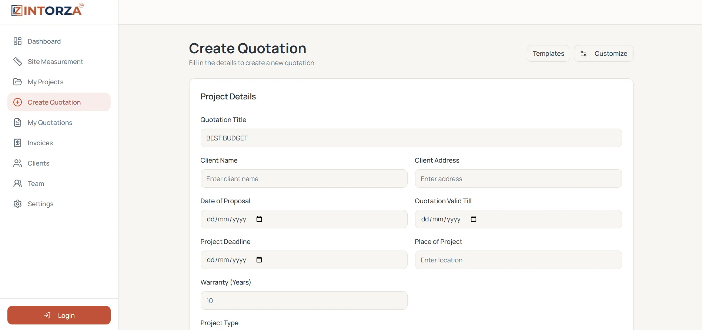Screen dimensions: 702x330
Task: Click the Customize button
Action: click(604, 54)
